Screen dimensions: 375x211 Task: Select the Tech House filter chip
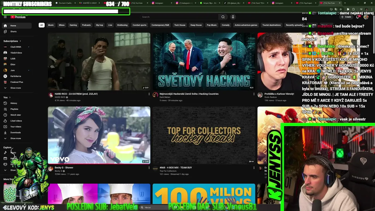180,25
